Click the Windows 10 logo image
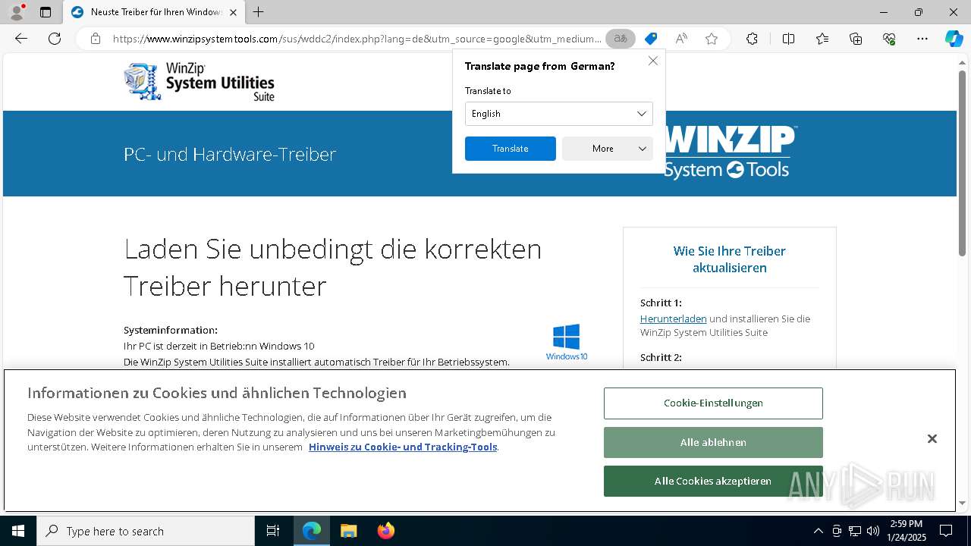 (x=567, y=342)
